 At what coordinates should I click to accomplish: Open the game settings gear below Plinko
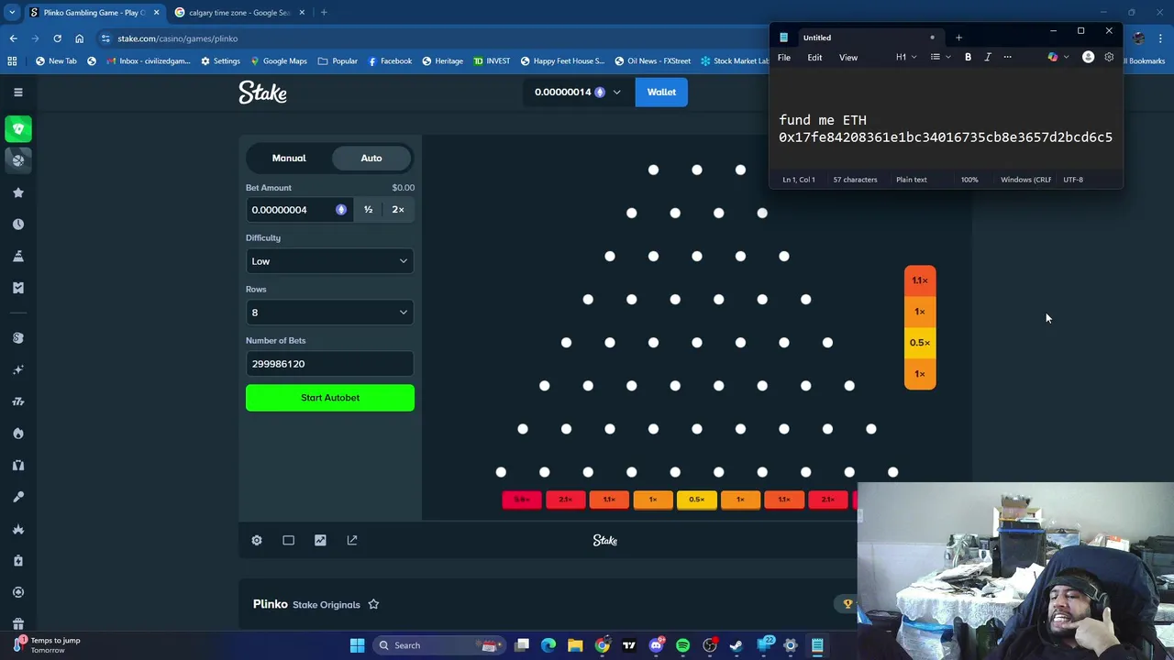point(257,540)
